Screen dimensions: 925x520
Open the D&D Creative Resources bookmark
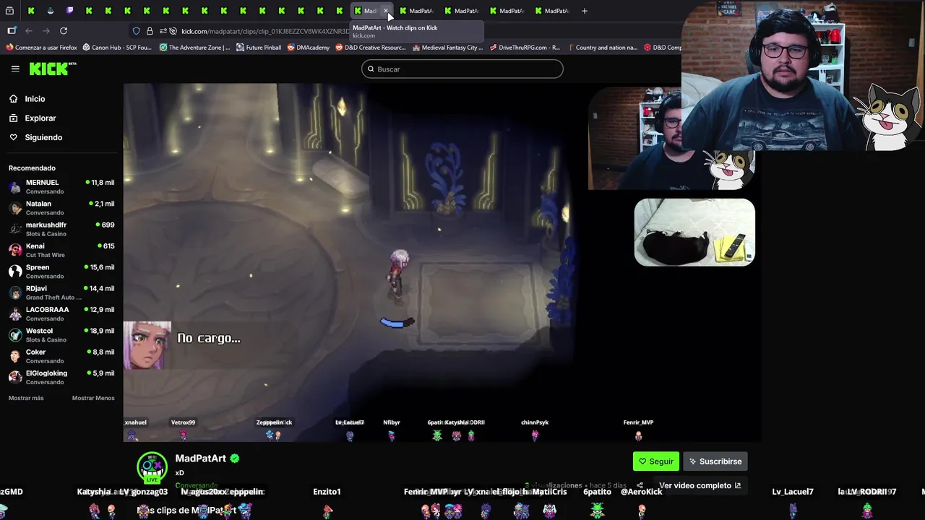click(x=371, y=48)
